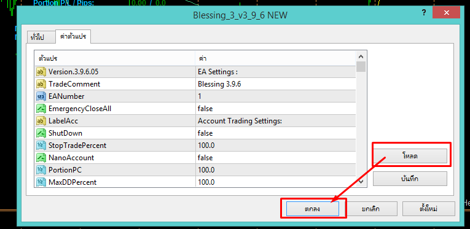Click the NanoAccount value 'false'
The height and width of the screenshot is (229, 470).
click(275, 158)
